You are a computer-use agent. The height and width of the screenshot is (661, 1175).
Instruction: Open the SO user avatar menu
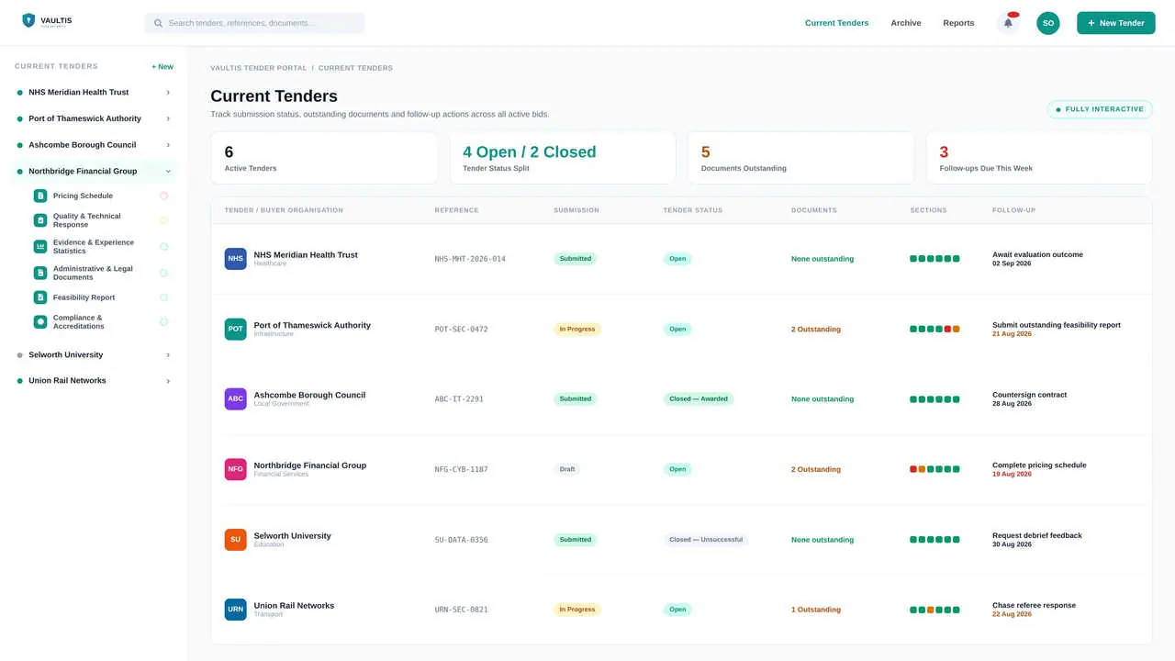click(1048, 23)
